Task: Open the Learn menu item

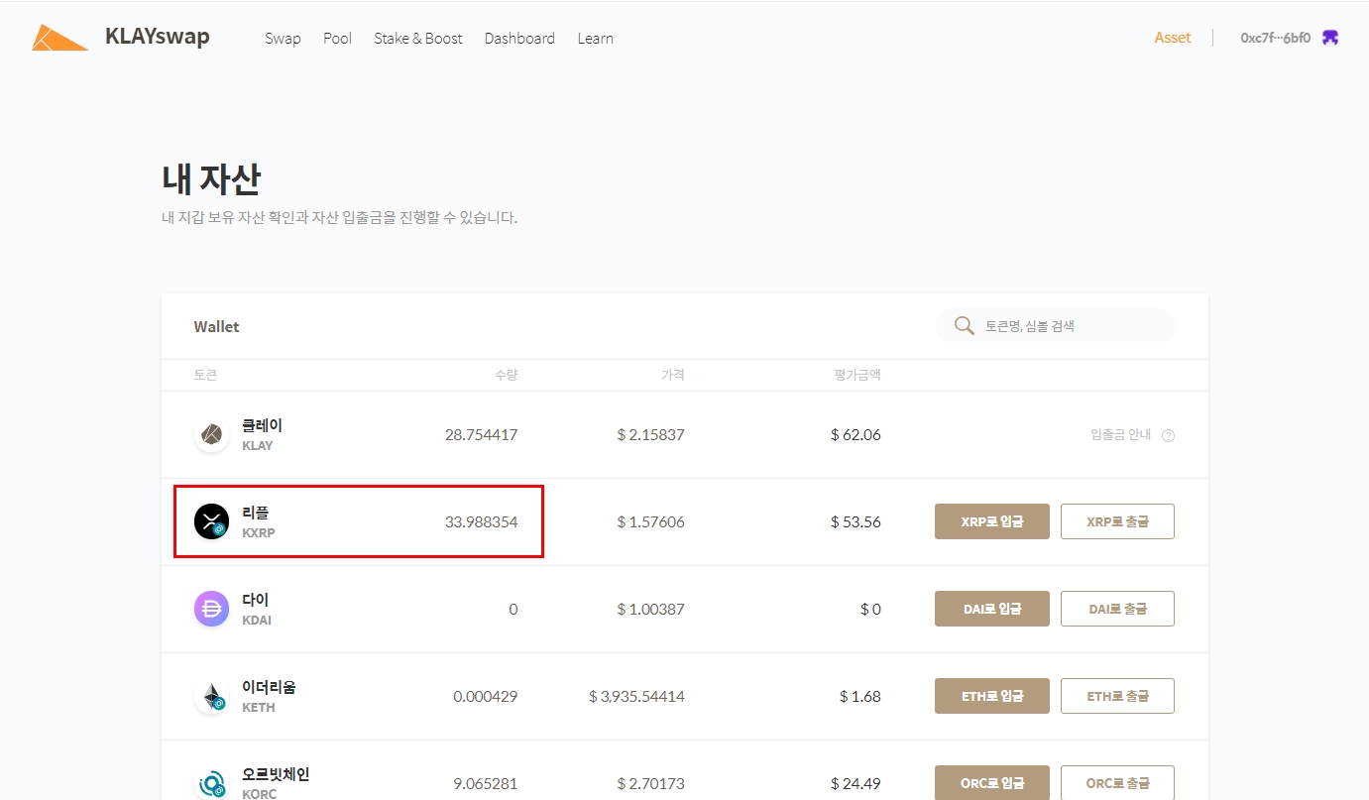Action: (595, 39)
